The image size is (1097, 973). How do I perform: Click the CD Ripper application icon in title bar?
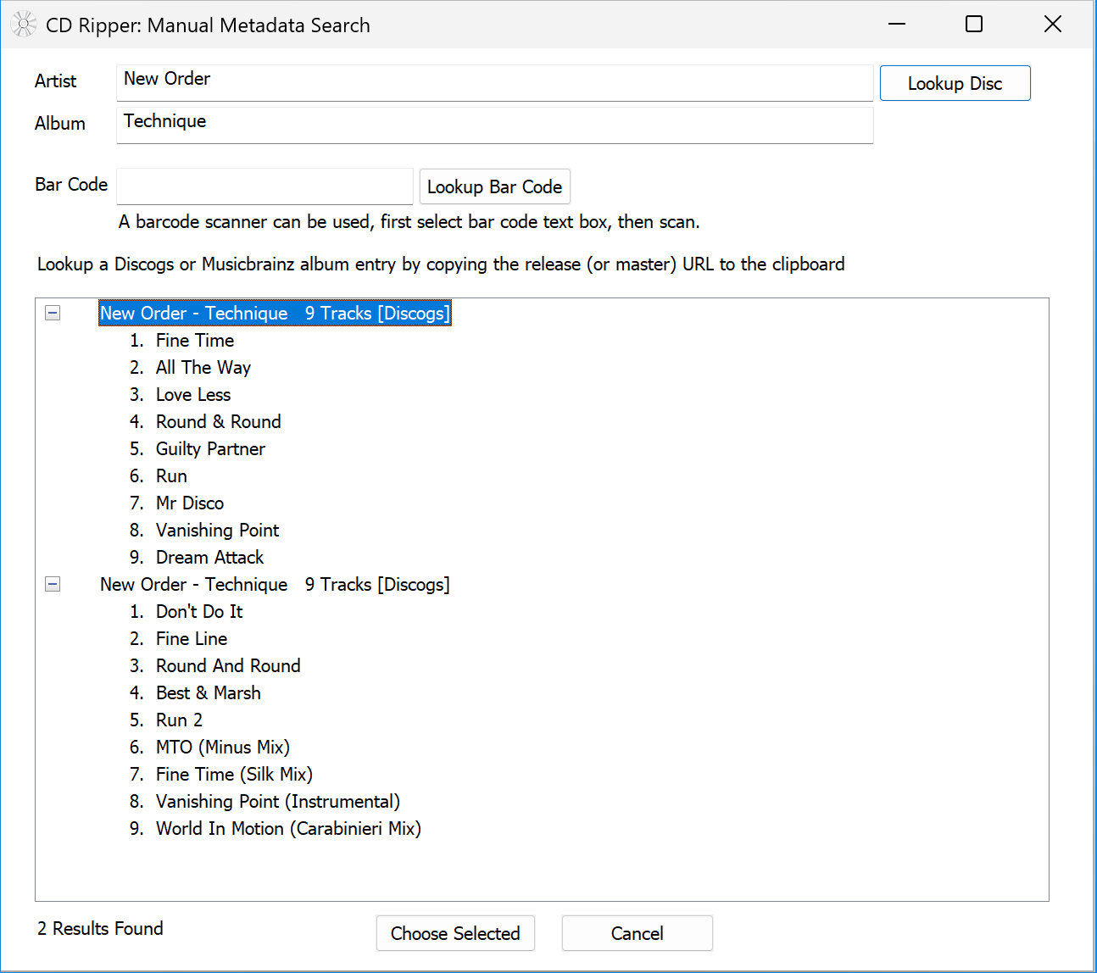(23, 24)
